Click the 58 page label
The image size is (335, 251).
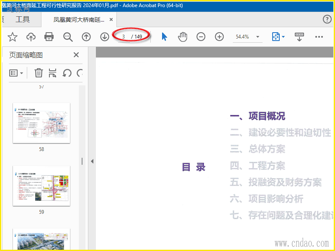tap(41, 149)
